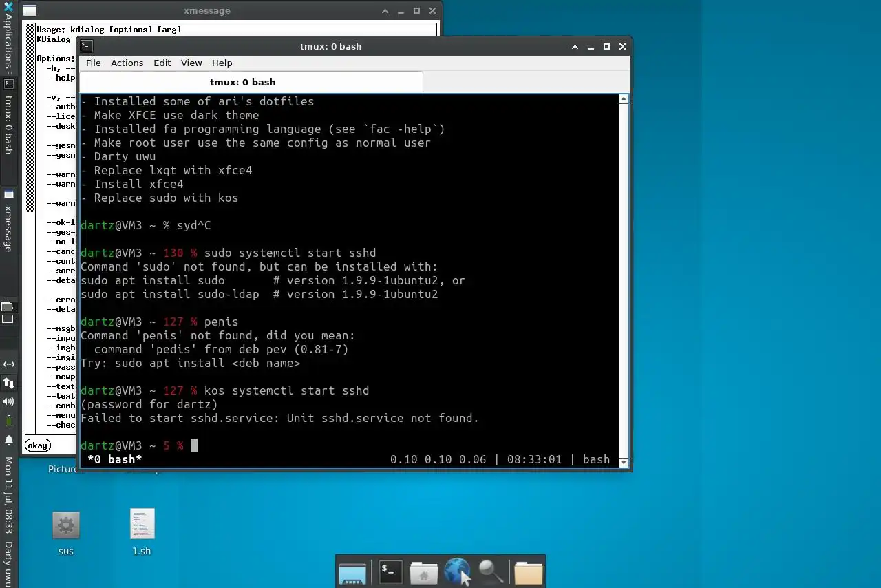Screen dimensions: 881x588
Task: Click the line 'Replace lxqt with xfce4'
Action: pos(167,170)
